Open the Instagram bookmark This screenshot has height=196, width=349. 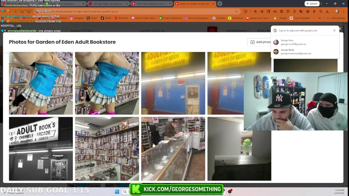(x=77, y=18)
